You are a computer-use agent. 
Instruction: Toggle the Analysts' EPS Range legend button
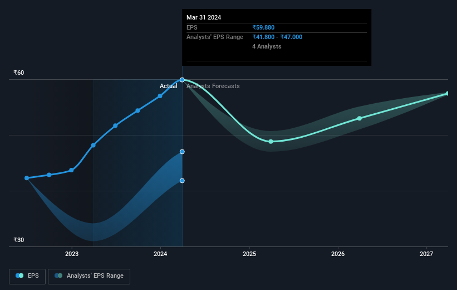click(89, 276)
